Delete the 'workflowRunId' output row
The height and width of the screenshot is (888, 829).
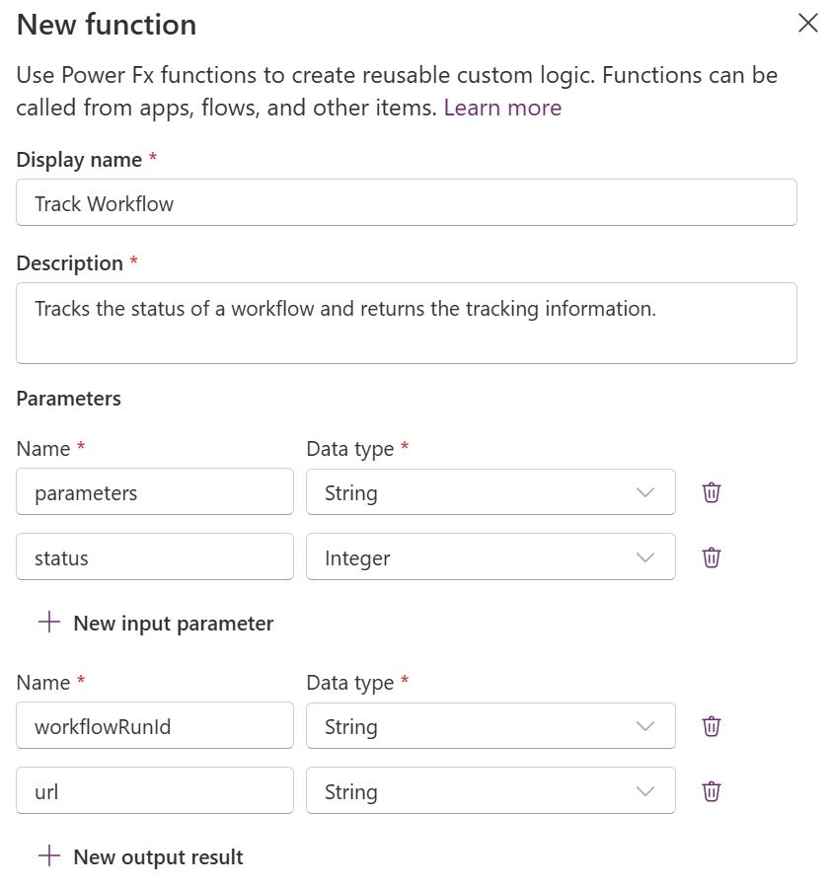pyautogui.click(x=712, y=726)
